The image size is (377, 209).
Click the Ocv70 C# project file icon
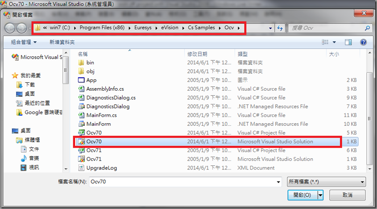(81, 133)
